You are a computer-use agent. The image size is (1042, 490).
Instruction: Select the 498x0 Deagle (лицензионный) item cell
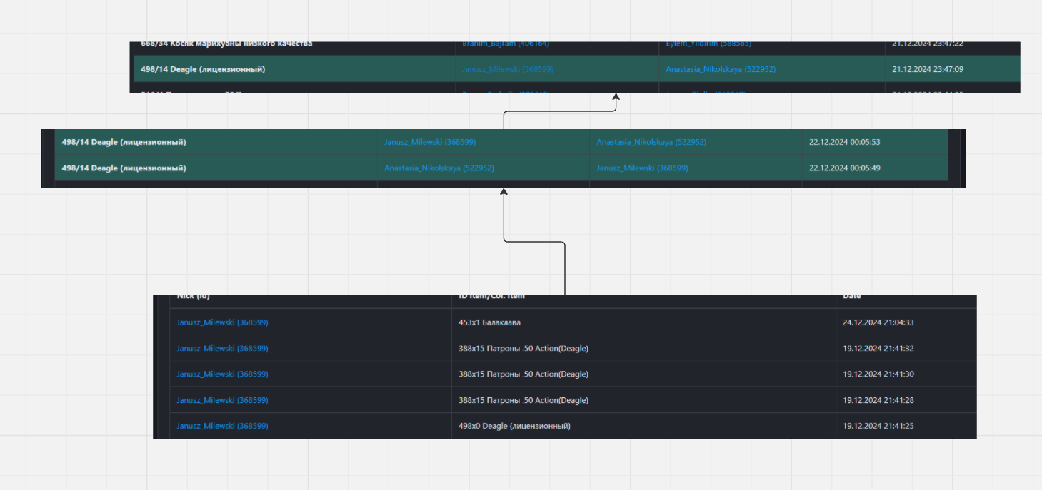click(514, 426)
